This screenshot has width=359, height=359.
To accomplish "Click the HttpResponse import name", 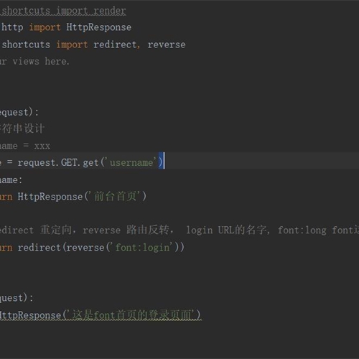I will coord(99,27).
